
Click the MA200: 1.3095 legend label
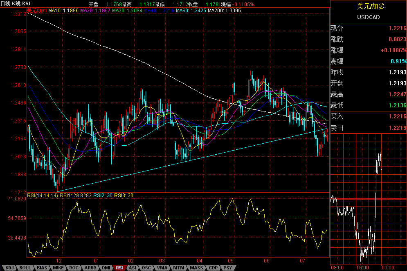click(224, 11)
